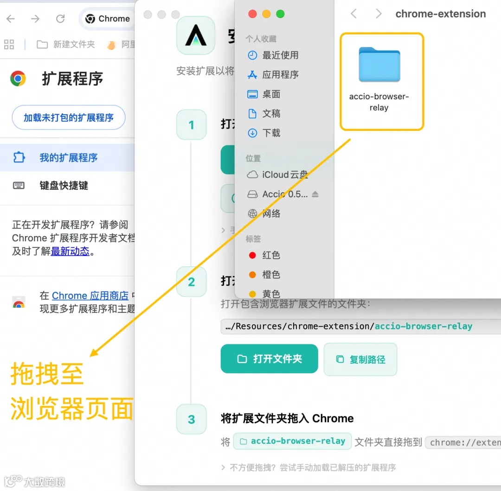Select 最近使用 in Finder sidebar

coord(274,55)
